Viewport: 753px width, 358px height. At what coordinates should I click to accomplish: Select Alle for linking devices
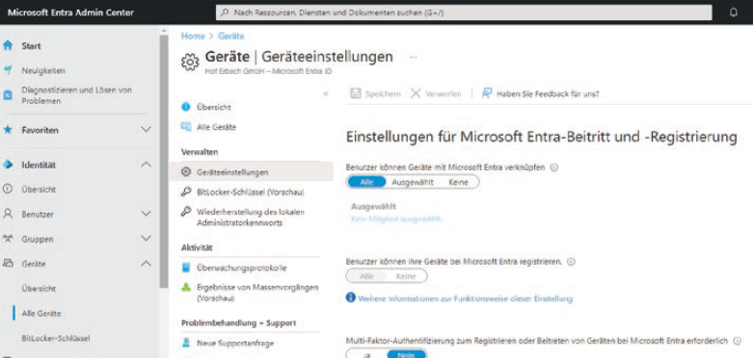click(x=366, y=182)
